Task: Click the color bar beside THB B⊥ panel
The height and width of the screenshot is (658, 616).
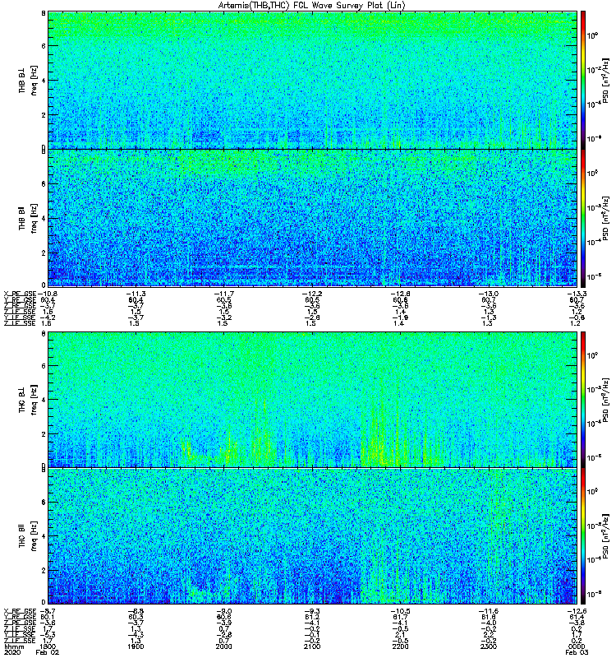Action: point(583,80)
